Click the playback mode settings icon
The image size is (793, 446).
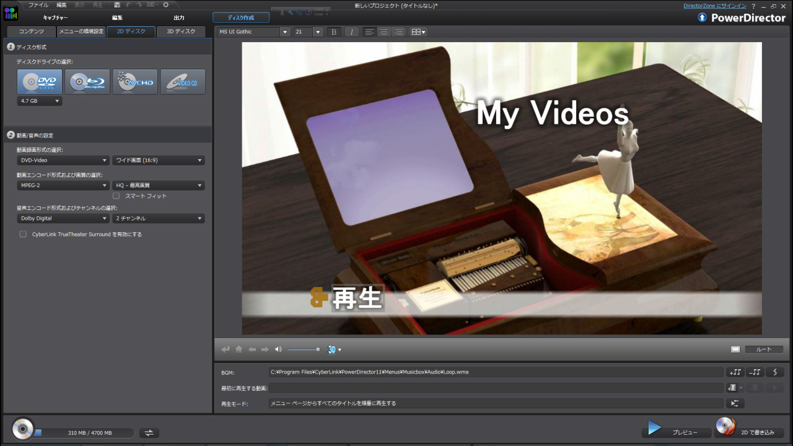tap(735, 403)
